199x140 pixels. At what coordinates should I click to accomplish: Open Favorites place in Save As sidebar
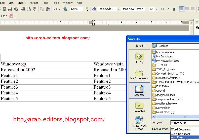(139, 107)
